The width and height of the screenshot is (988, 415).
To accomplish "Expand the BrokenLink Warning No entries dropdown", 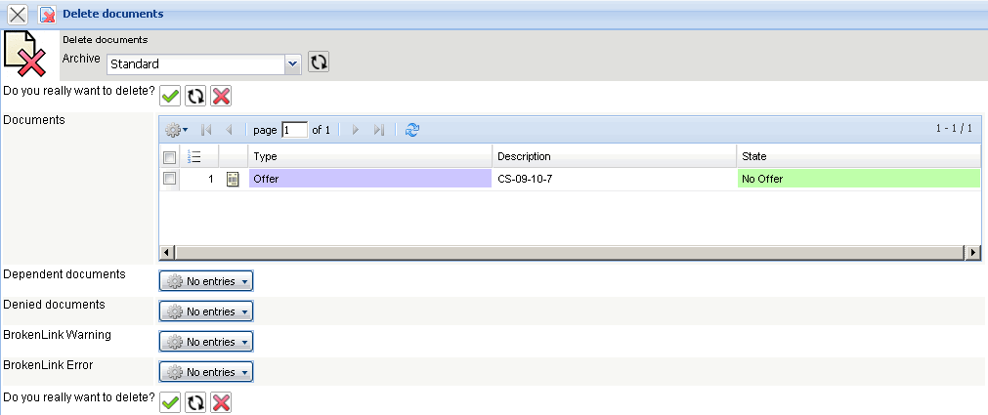I will tap(206, 342).
